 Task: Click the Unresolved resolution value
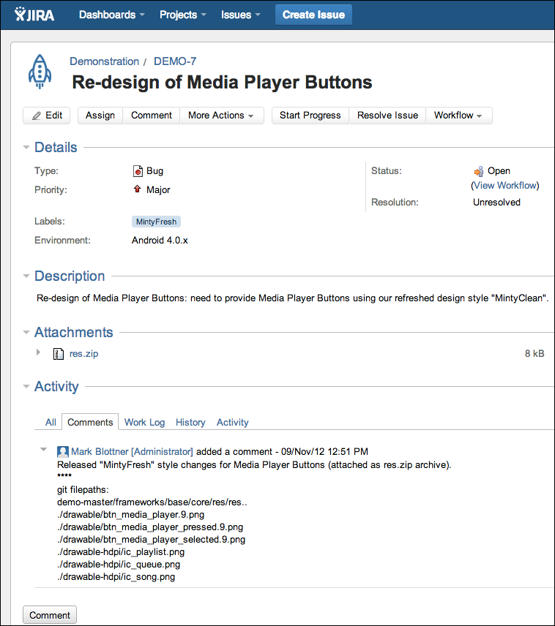(496, 203)
